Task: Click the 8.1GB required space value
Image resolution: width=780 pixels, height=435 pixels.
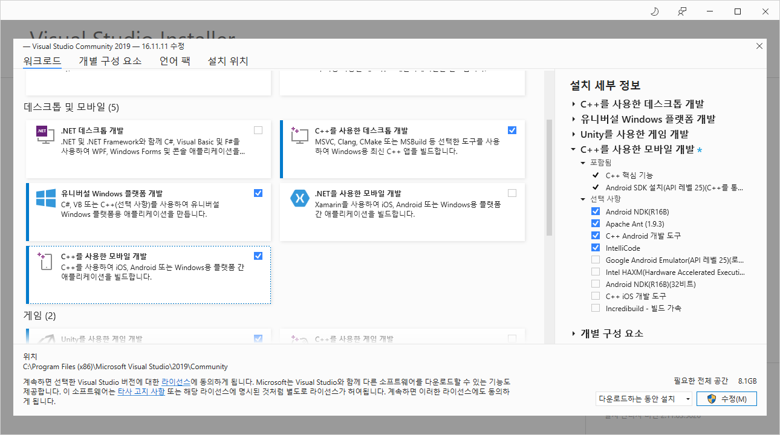Action: click(747, 381)
